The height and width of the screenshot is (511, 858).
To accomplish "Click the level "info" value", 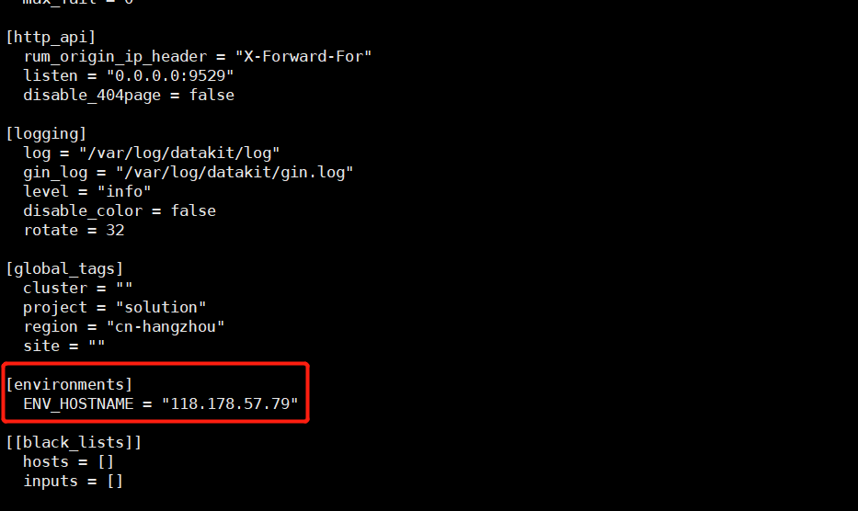I will (x=124, y=191).
